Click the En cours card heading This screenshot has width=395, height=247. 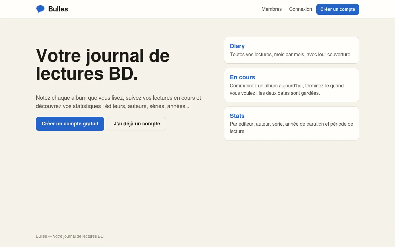click(243, 77)
